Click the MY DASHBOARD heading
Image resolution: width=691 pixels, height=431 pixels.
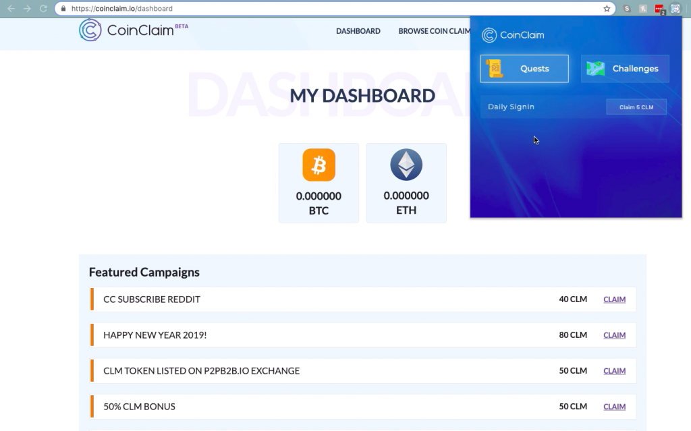tap(362, 96)
